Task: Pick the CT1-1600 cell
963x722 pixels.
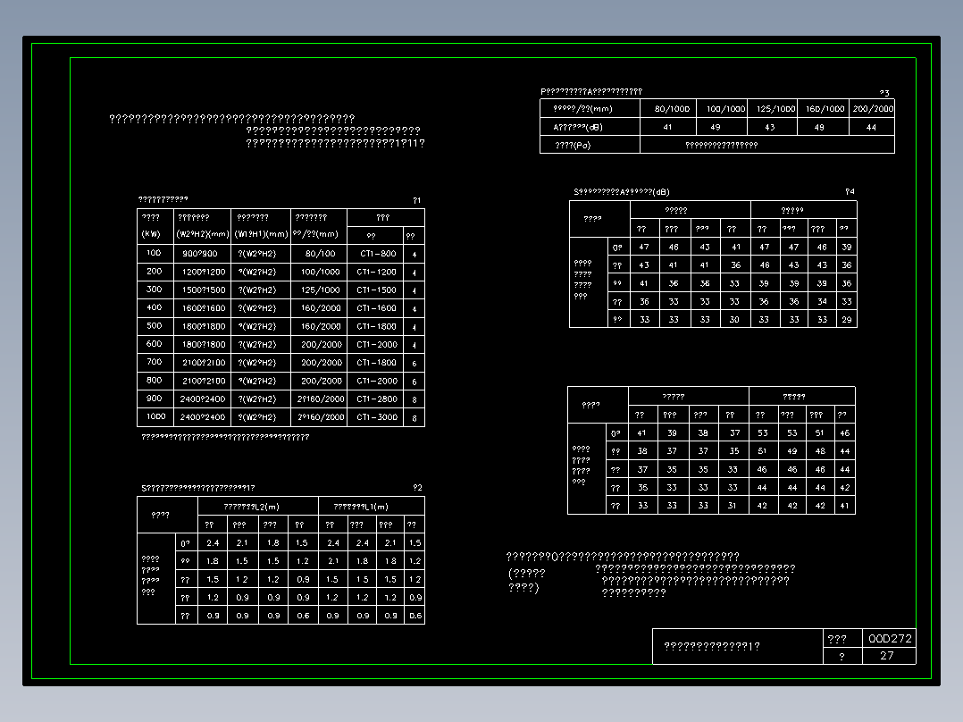Action: 376,308
